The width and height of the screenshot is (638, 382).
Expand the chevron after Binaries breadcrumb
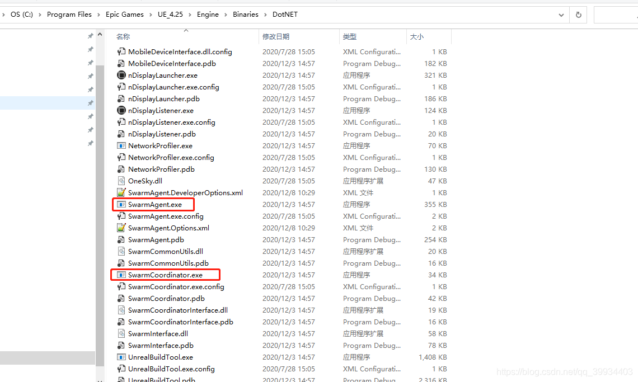tap(266, 15)
